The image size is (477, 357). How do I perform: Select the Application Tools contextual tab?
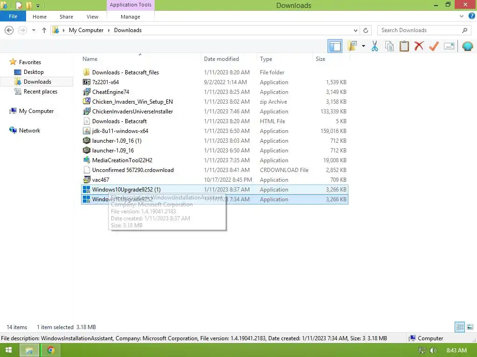coord(130,5)
